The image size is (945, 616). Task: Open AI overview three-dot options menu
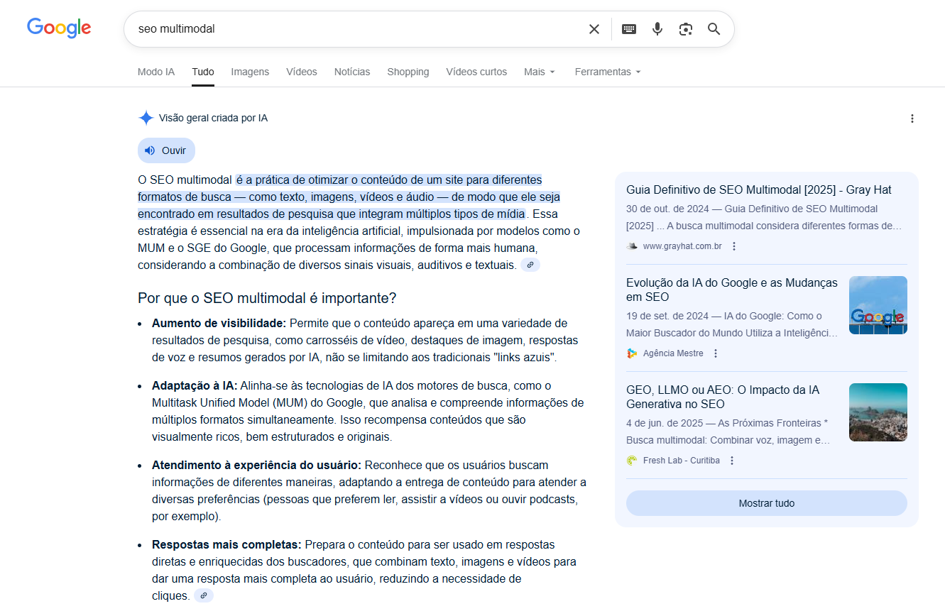click(x=912, y=119)
